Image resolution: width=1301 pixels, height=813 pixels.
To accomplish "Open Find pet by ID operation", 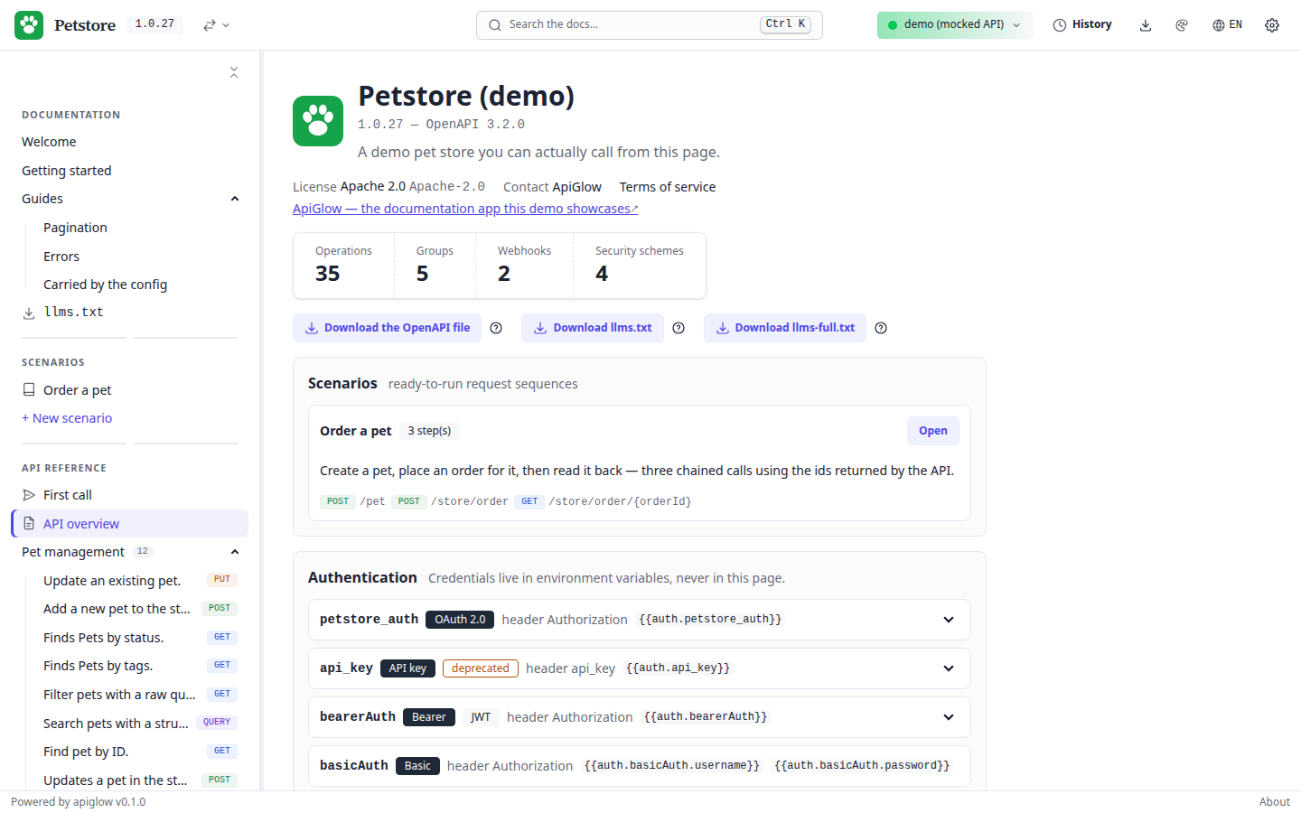I will click(140, 752).
